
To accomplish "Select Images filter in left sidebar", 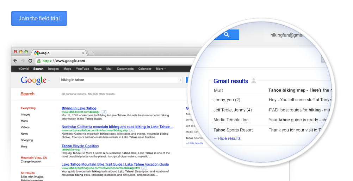I will click(x=25, y=115).
